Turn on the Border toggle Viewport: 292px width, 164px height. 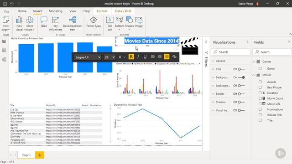tap(241, 94)
